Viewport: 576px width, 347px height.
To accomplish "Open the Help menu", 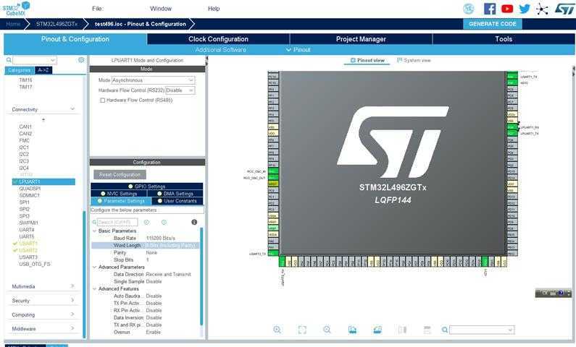I will click(214, 9).
